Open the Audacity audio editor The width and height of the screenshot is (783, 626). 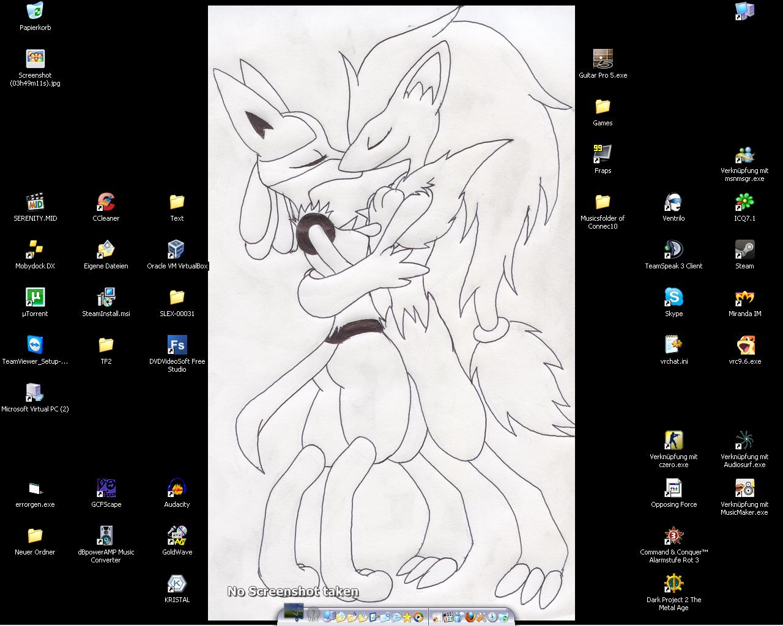177,488
